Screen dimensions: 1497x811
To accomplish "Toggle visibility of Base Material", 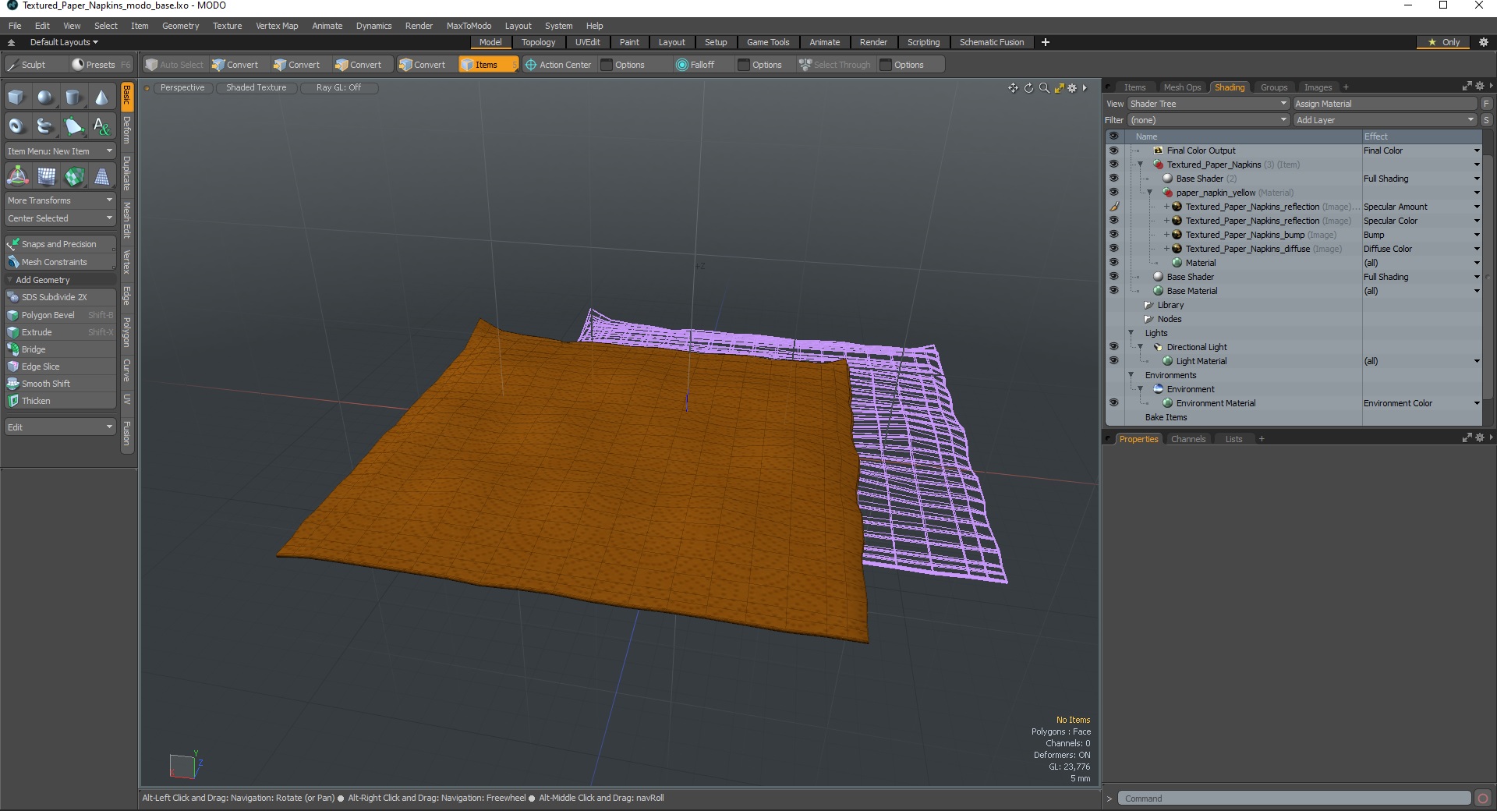I will (1113, 291).
